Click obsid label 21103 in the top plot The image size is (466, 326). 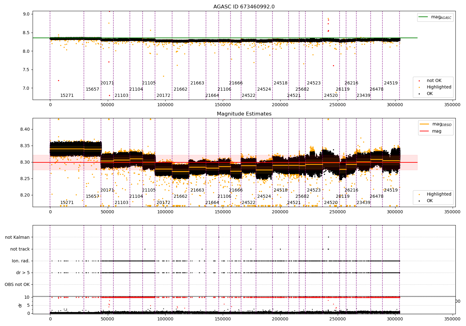(x=121, y=95)
